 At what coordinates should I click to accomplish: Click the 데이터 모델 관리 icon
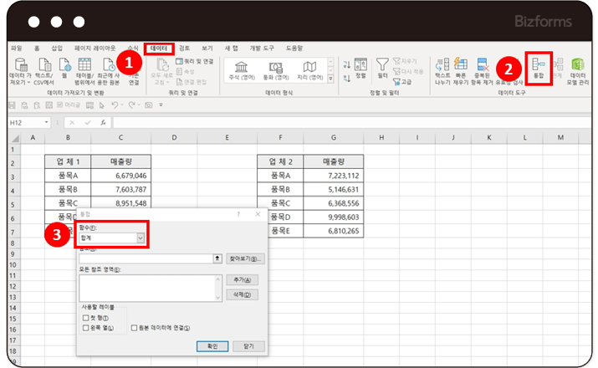coord(577,67)
